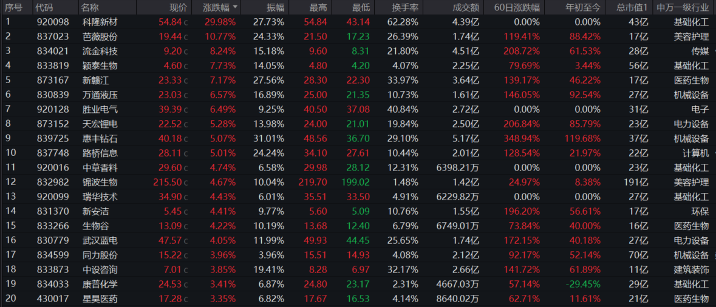
Task: Click stock code 833819
Action: coord(52,66)
